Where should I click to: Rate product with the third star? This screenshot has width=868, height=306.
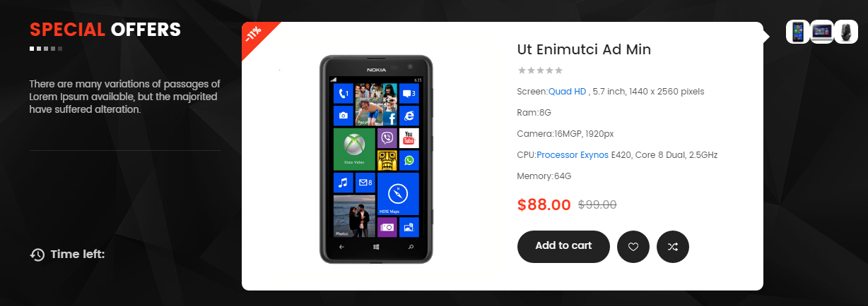[540, 70]
